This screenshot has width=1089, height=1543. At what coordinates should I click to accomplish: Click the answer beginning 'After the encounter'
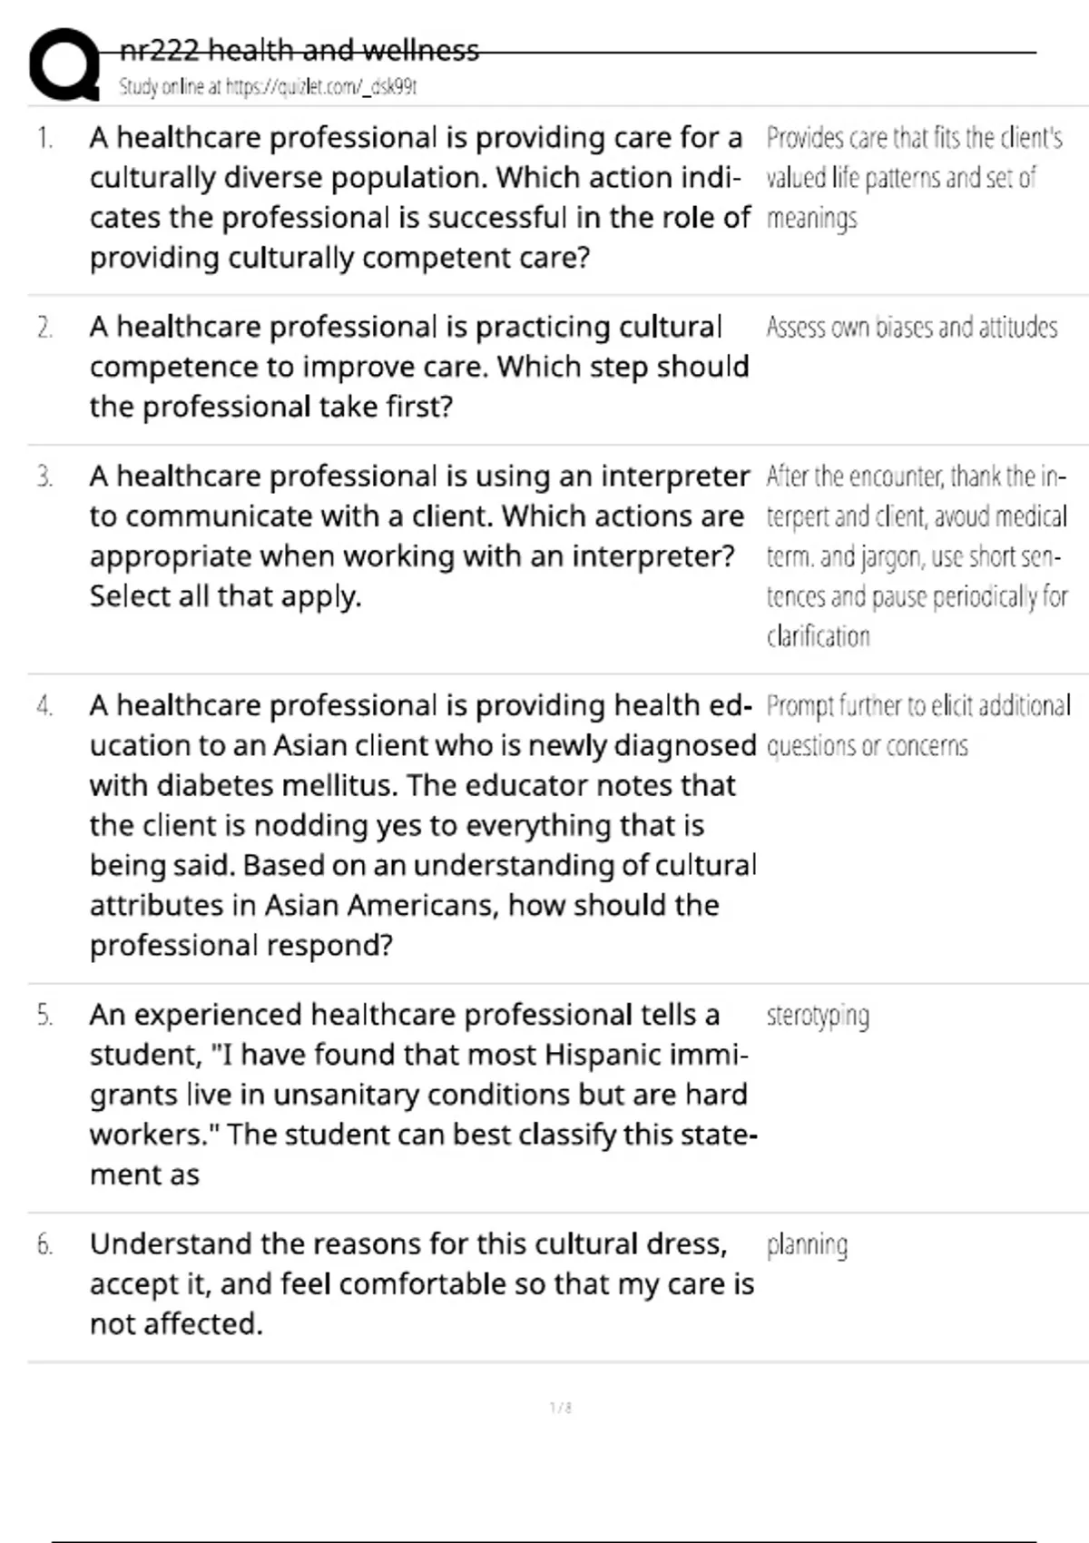(917, 555)
